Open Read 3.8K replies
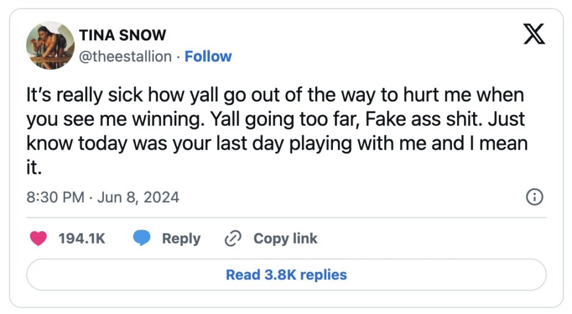Viewport: 572px width, 314px height. point(286,275)
